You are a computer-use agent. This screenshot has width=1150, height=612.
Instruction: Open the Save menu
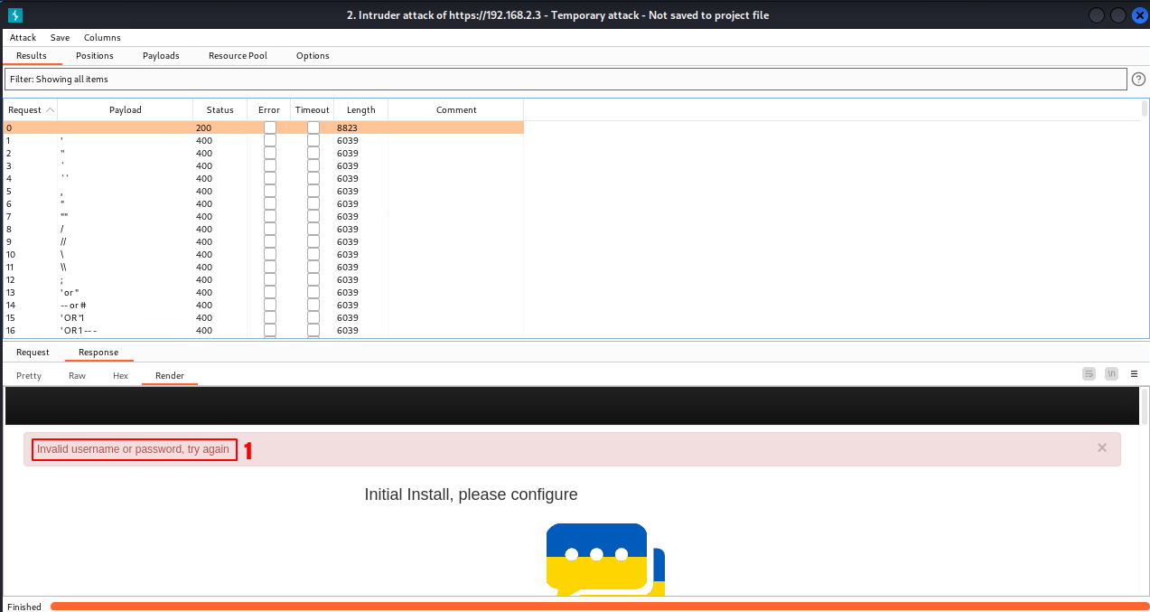[60, 38]
